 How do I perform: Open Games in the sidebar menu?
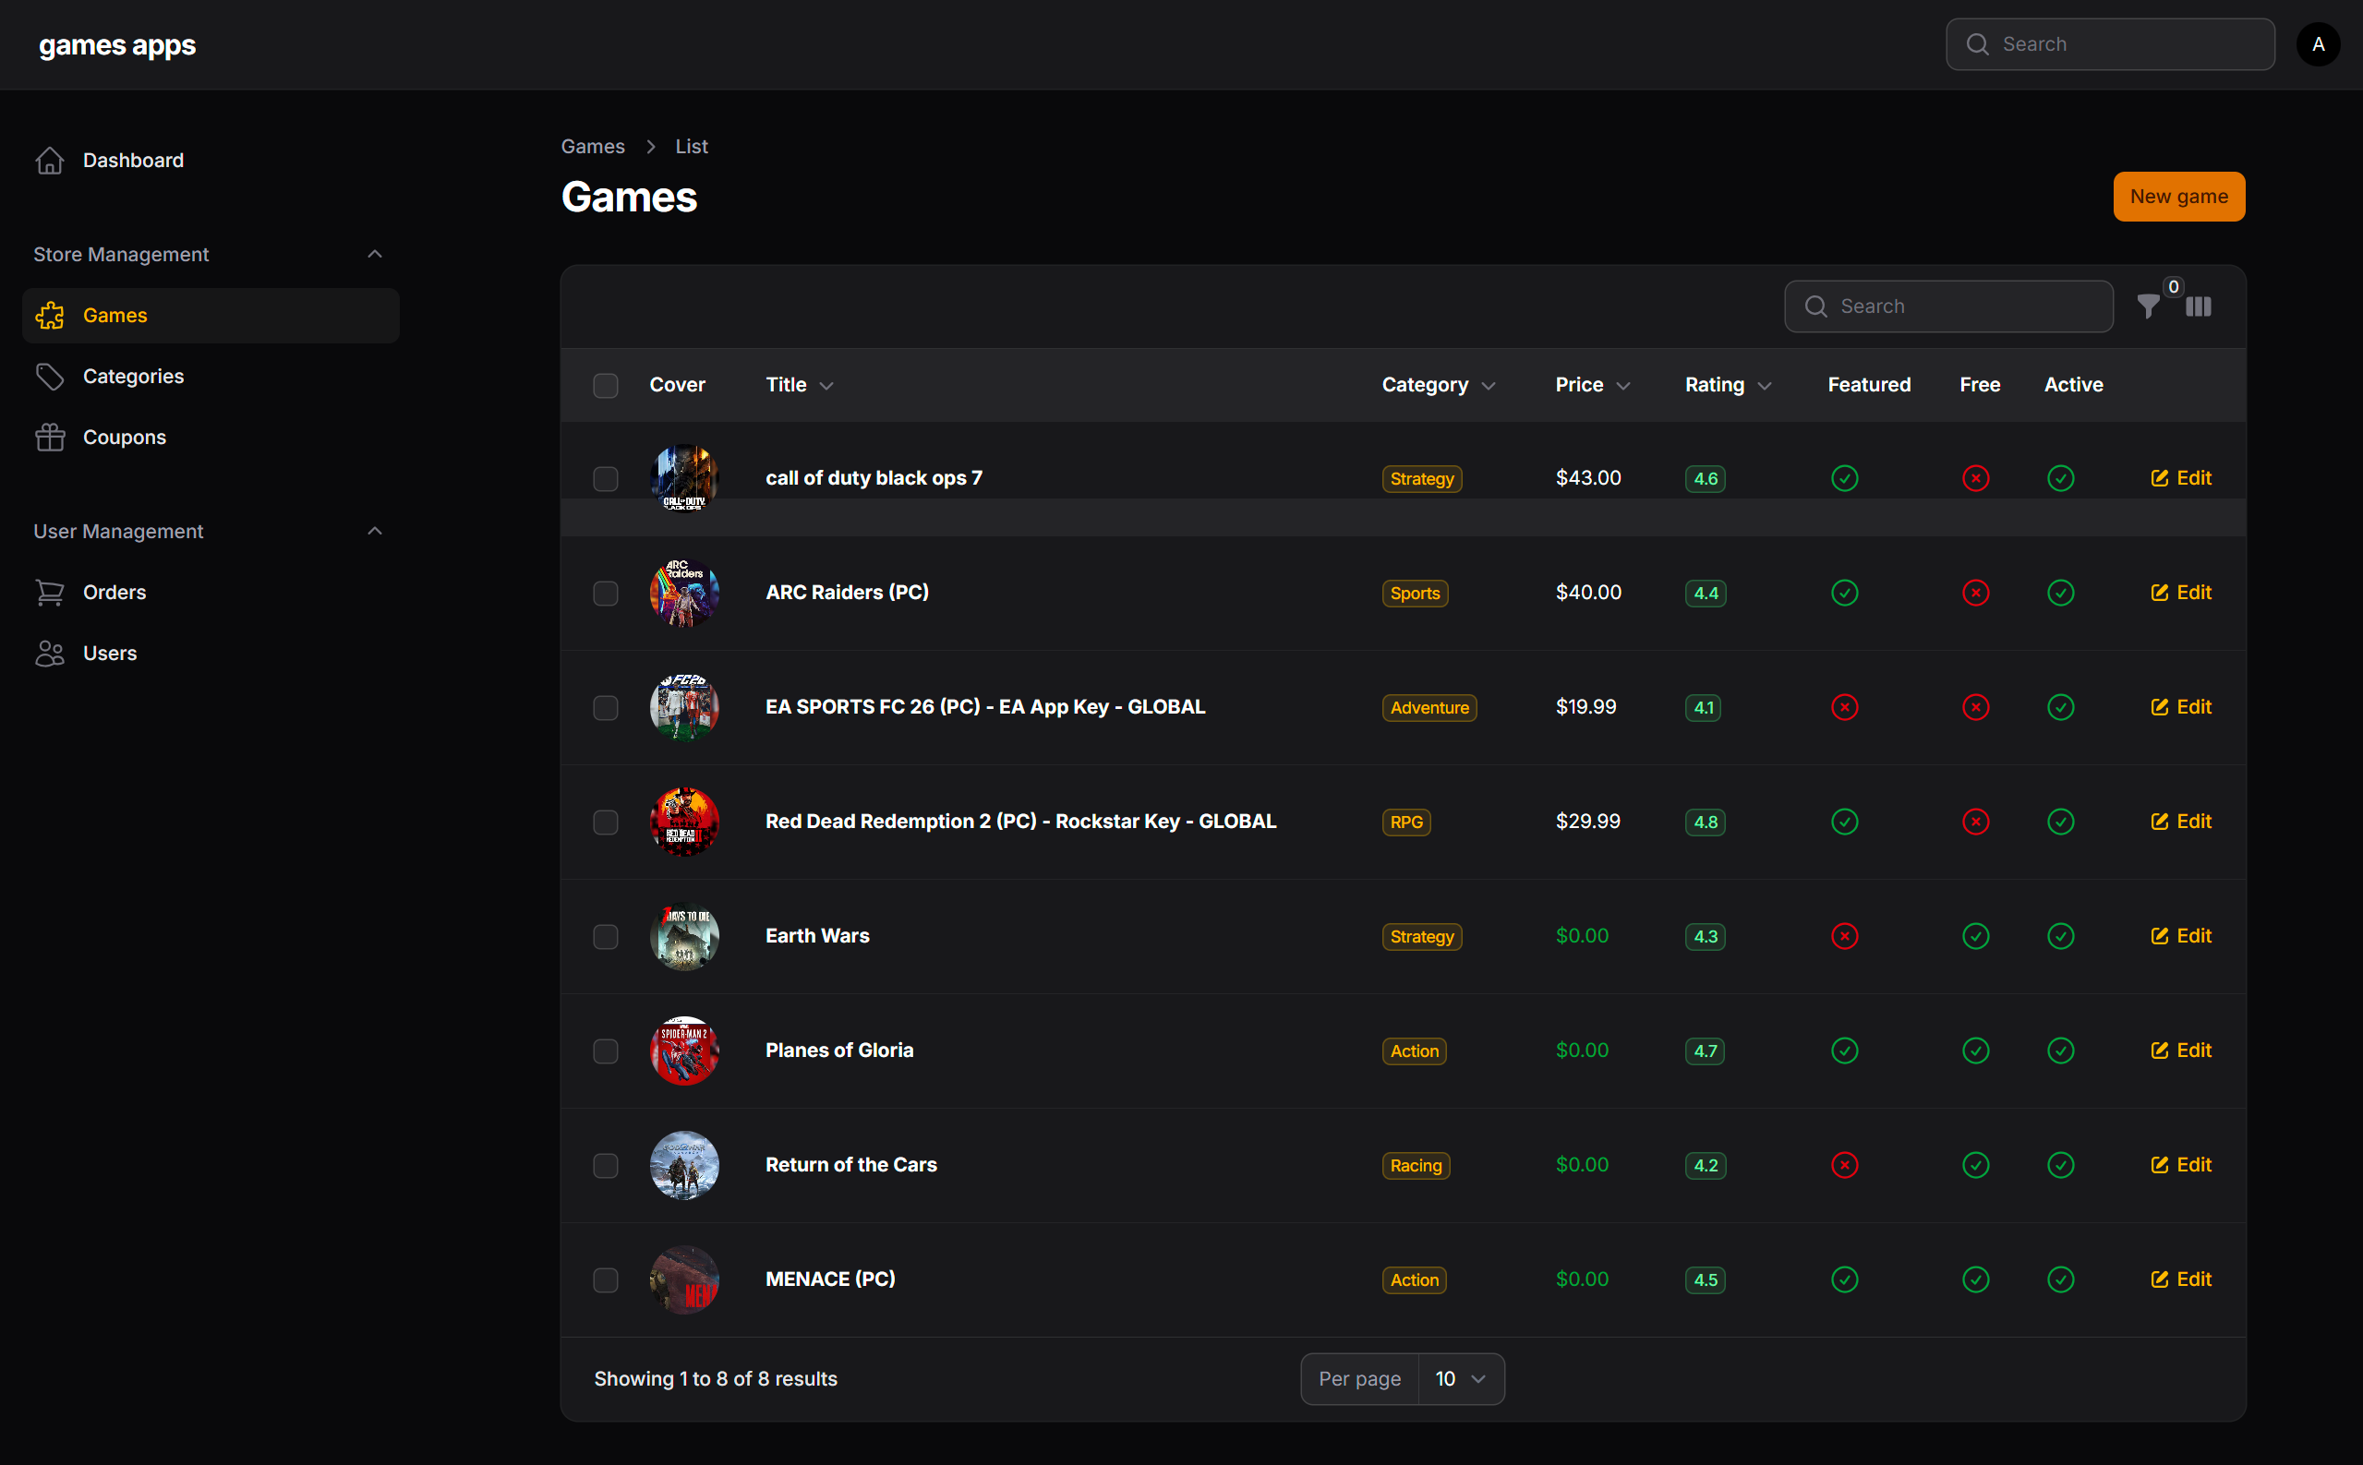point(115,316)
